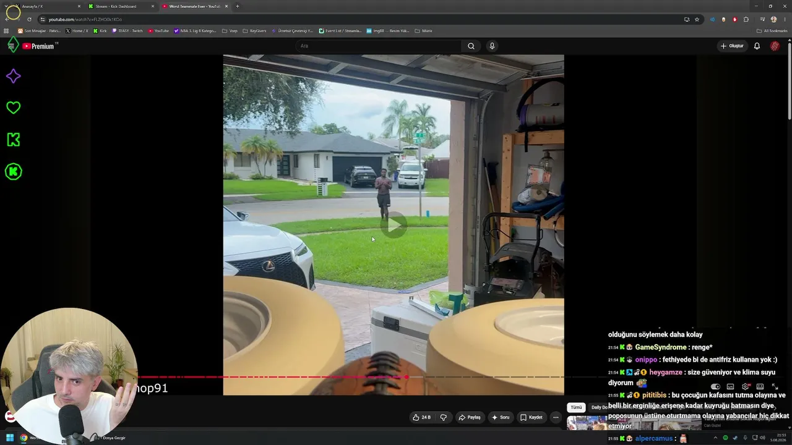
Task: Open more actions three-dot menu under video
Action: point(556,417)
